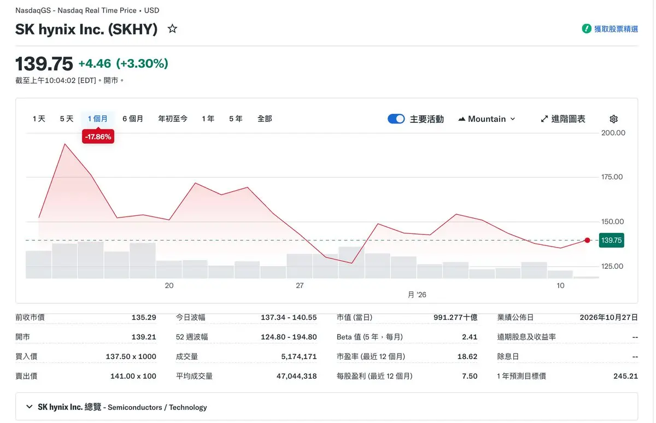Viewport: 656px width, 423px height.
Task: Click the Beta 值 value 2.41
Action: point(470,337)
